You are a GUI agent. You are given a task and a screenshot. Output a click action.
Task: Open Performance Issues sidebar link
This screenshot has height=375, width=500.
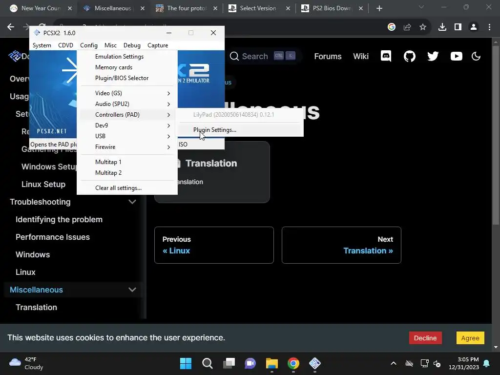tap(53, 237)
